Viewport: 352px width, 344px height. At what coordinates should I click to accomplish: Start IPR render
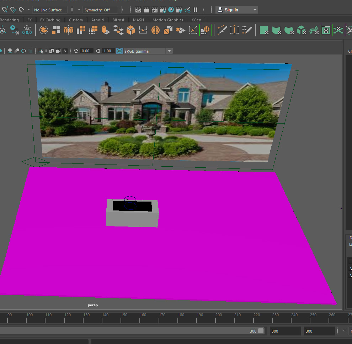click(155, 10)
